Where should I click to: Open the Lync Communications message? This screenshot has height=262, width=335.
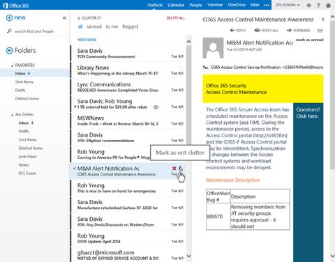128,87
